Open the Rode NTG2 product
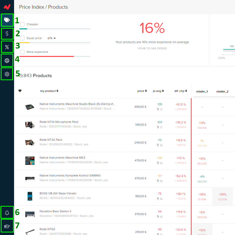235x235 pixels. point(47,229)
